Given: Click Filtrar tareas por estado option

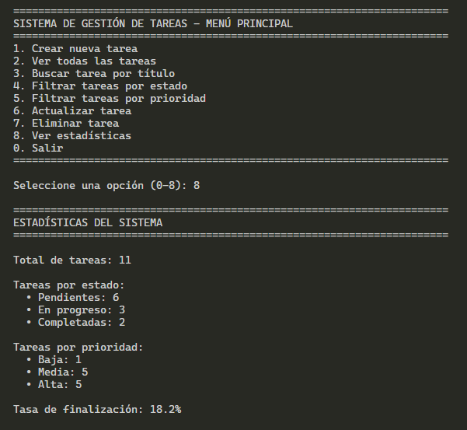Looking at the screenshot, I should 100,86.
